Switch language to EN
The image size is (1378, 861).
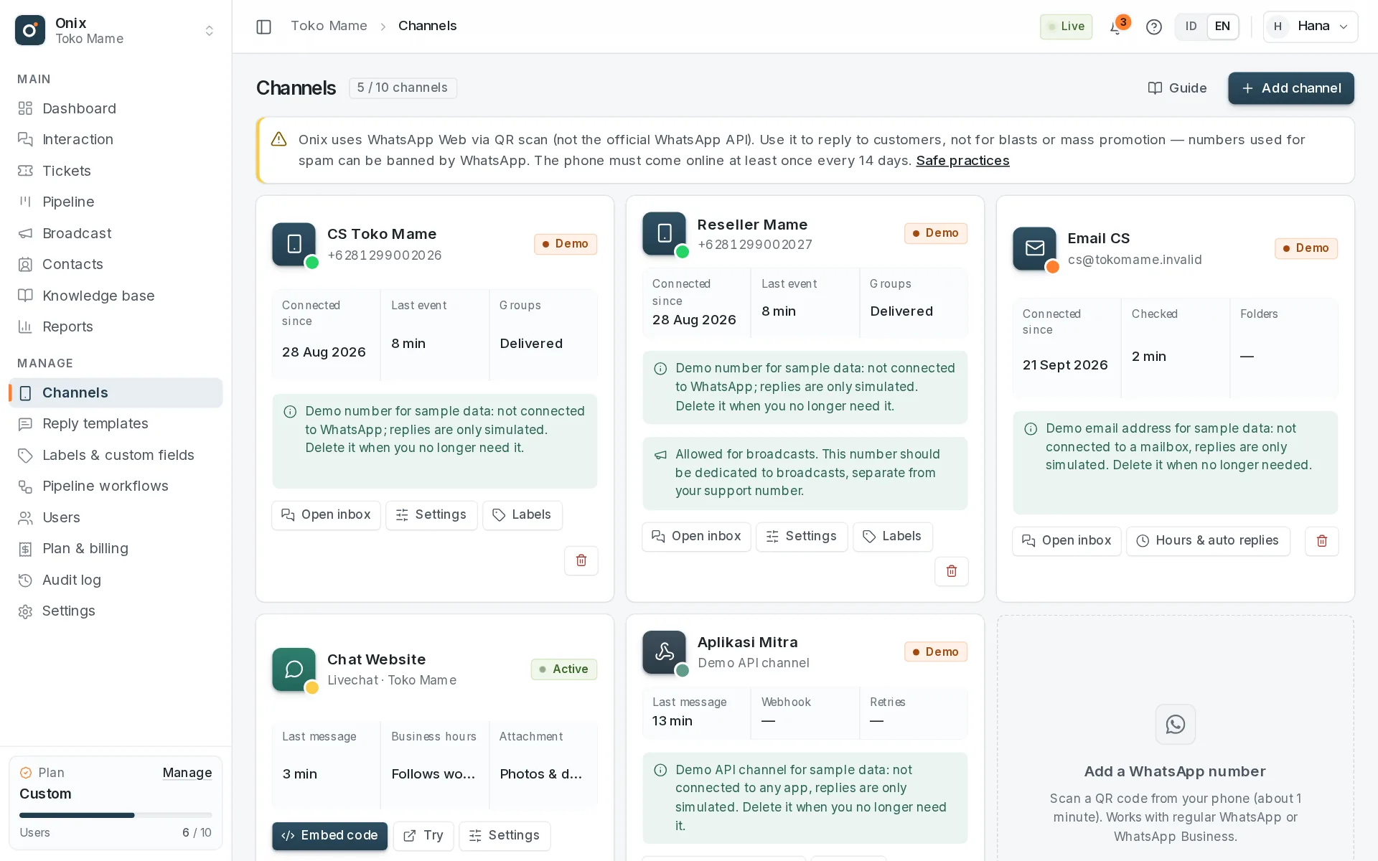point(1222,27)
